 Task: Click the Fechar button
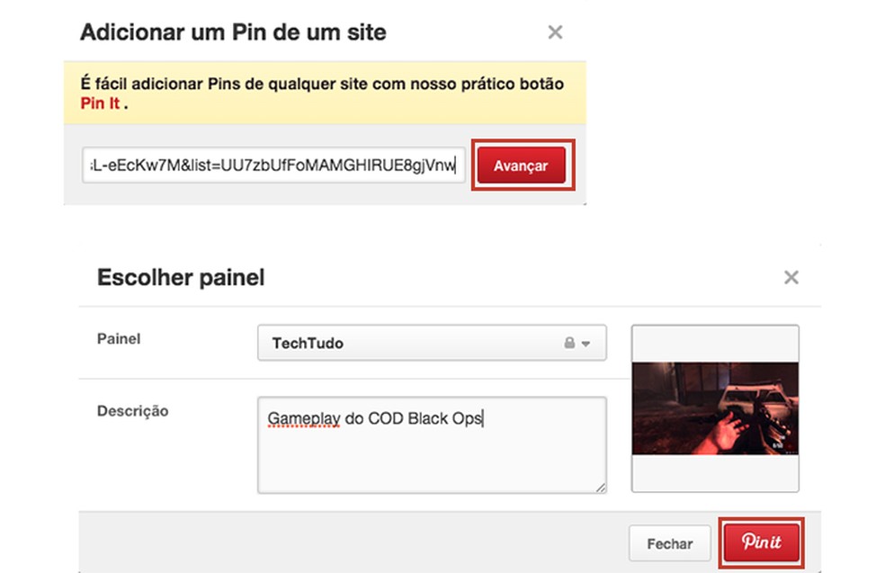669,542
